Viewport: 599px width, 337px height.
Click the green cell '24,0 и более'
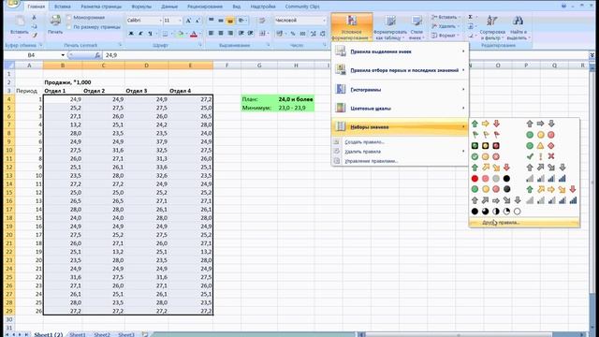tap(296, 99)
